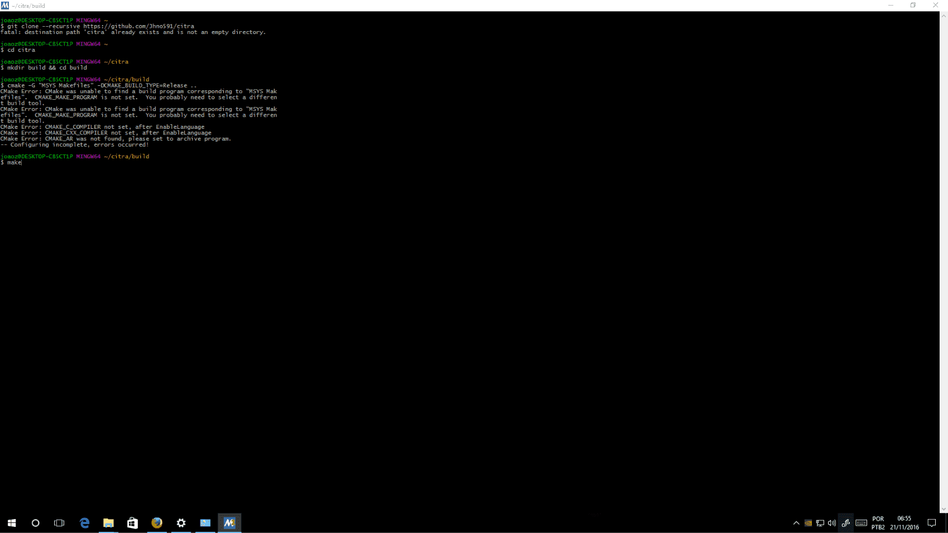948x533 pixels.
Task: Open the Firefox taskbar icon
Action: [157, 523]
